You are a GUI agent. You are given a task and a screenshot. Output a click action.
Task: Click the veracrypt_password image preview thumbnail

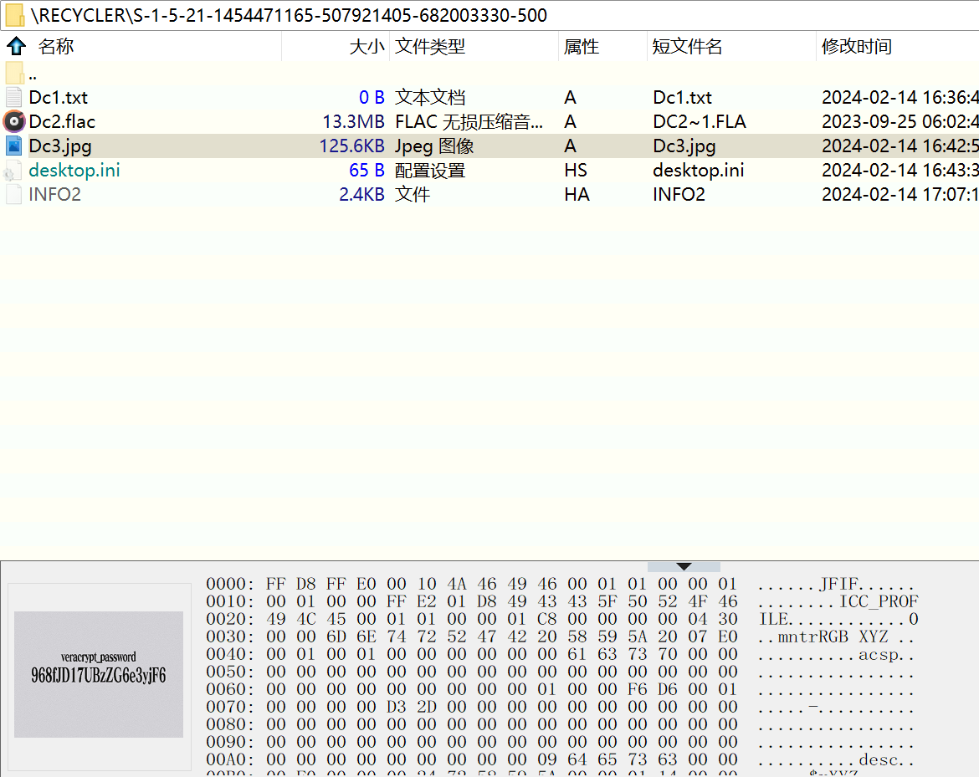(99, 674)
